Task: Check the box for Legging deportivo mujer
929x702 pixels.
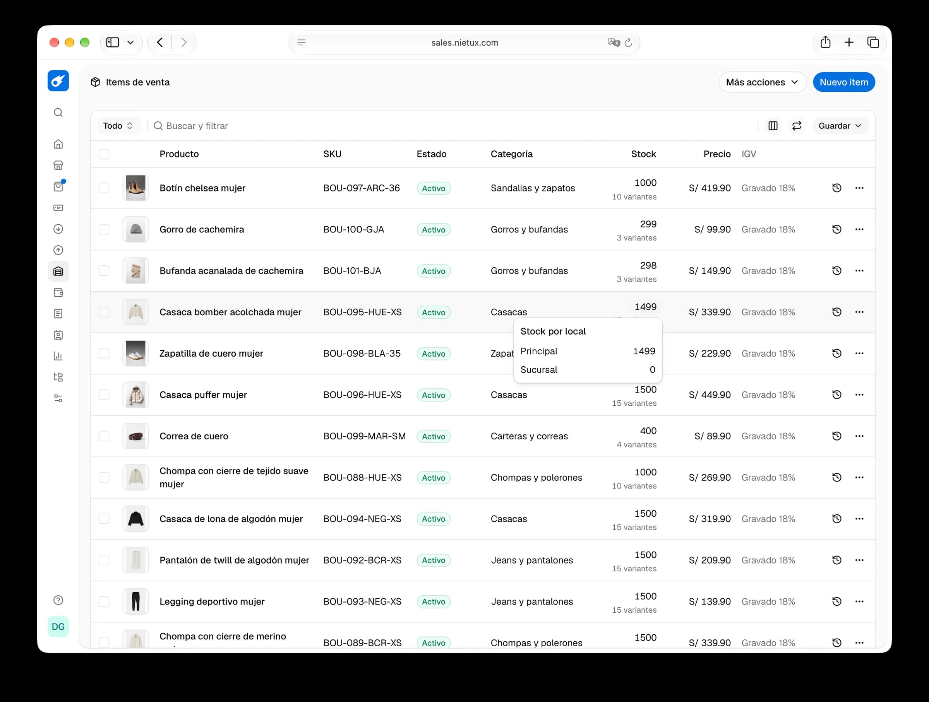Action: pyautogui.click(x=104, y=601)
